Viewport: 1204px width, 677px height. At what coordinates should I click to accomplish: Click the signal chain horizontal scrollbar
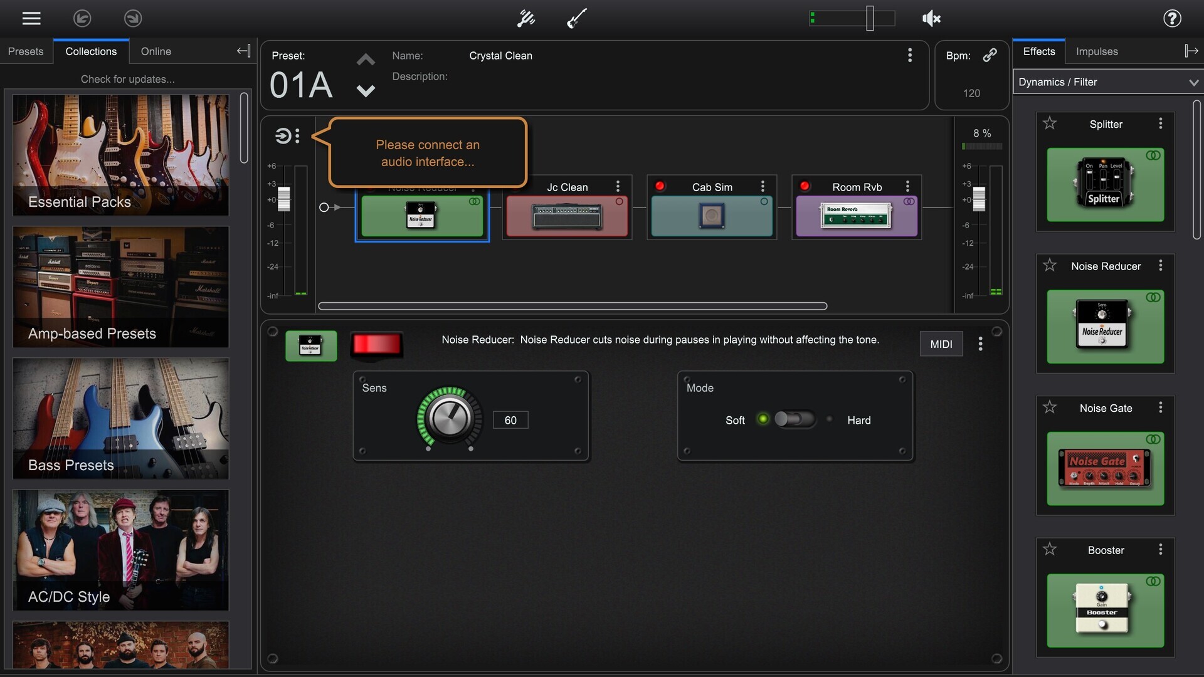(573, 306)
